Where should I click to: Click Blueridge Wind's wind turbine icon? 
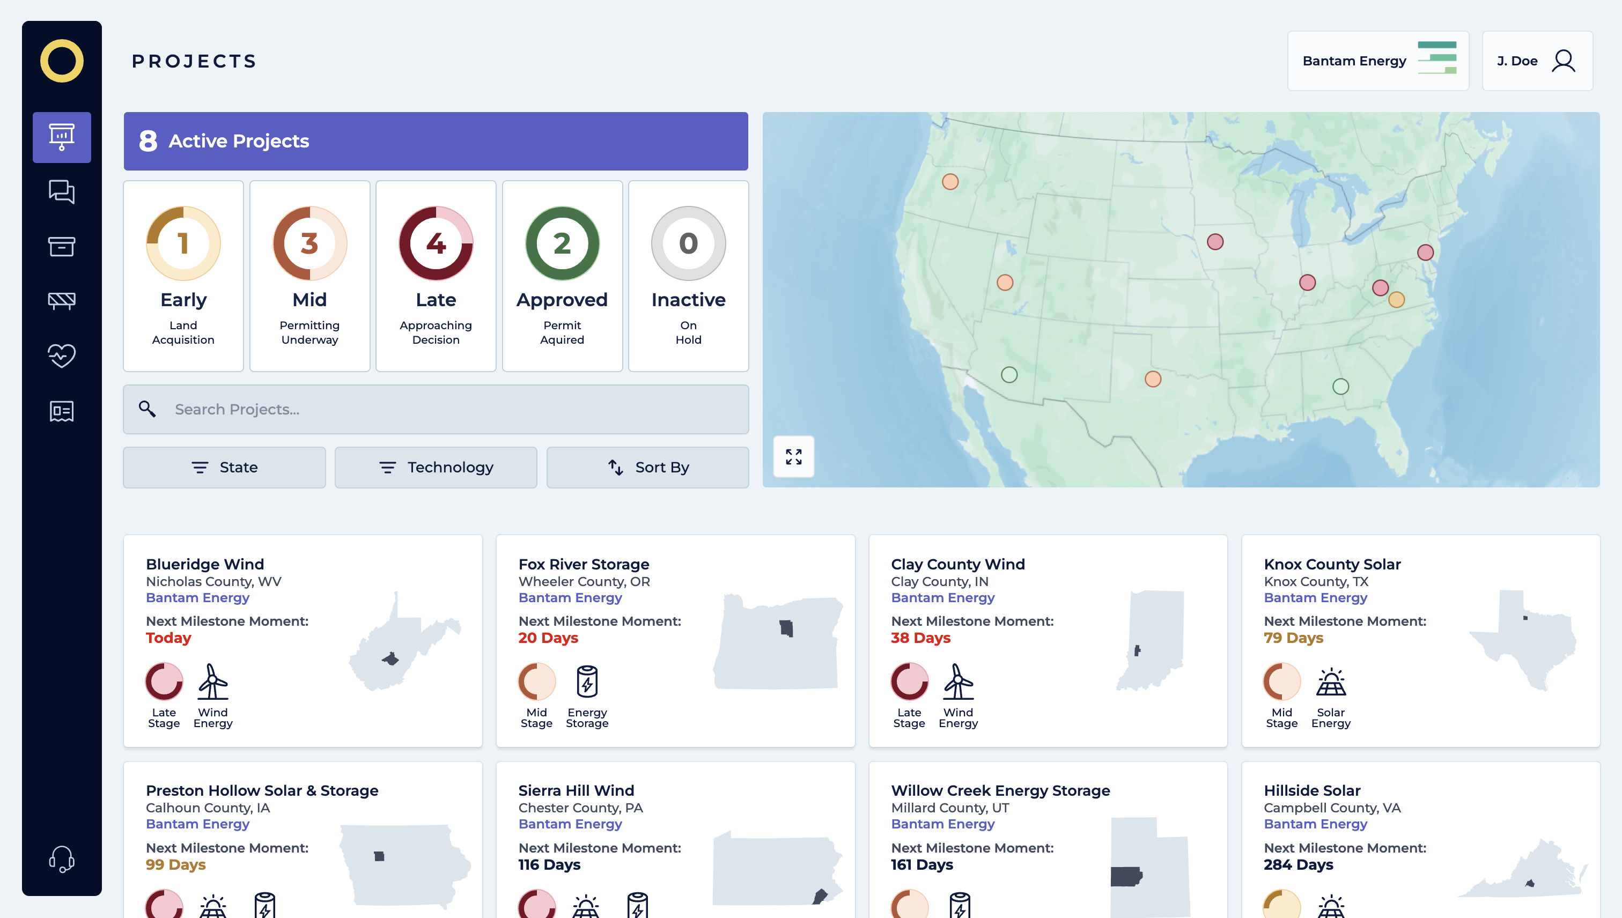tap(213, 682)
